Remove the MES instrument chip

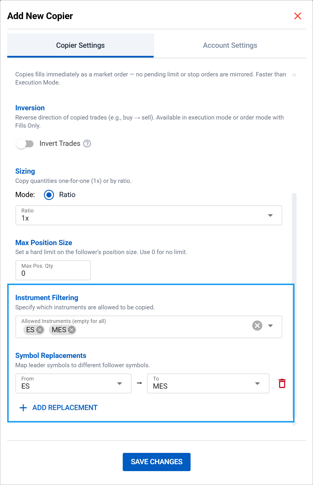tap(72, 330)
